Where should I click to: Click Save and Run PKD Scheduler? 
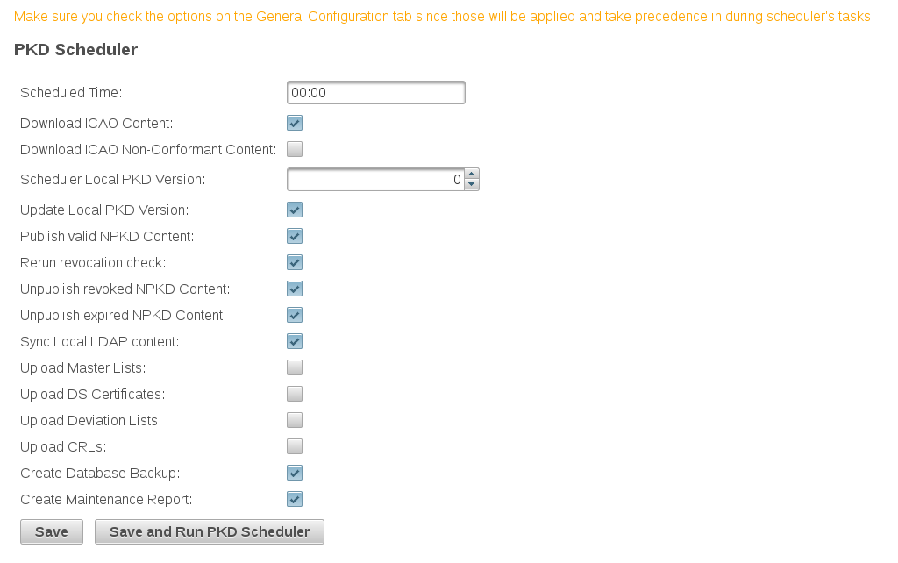(209, 531)
